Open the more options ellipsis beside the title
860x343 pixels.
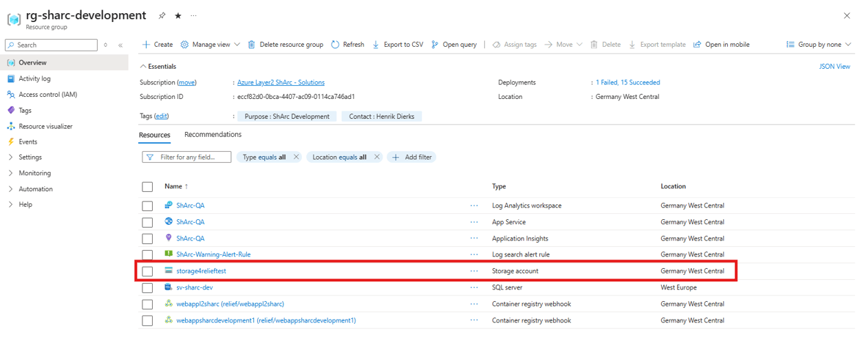pyautogui.click(x=193, y=15)
